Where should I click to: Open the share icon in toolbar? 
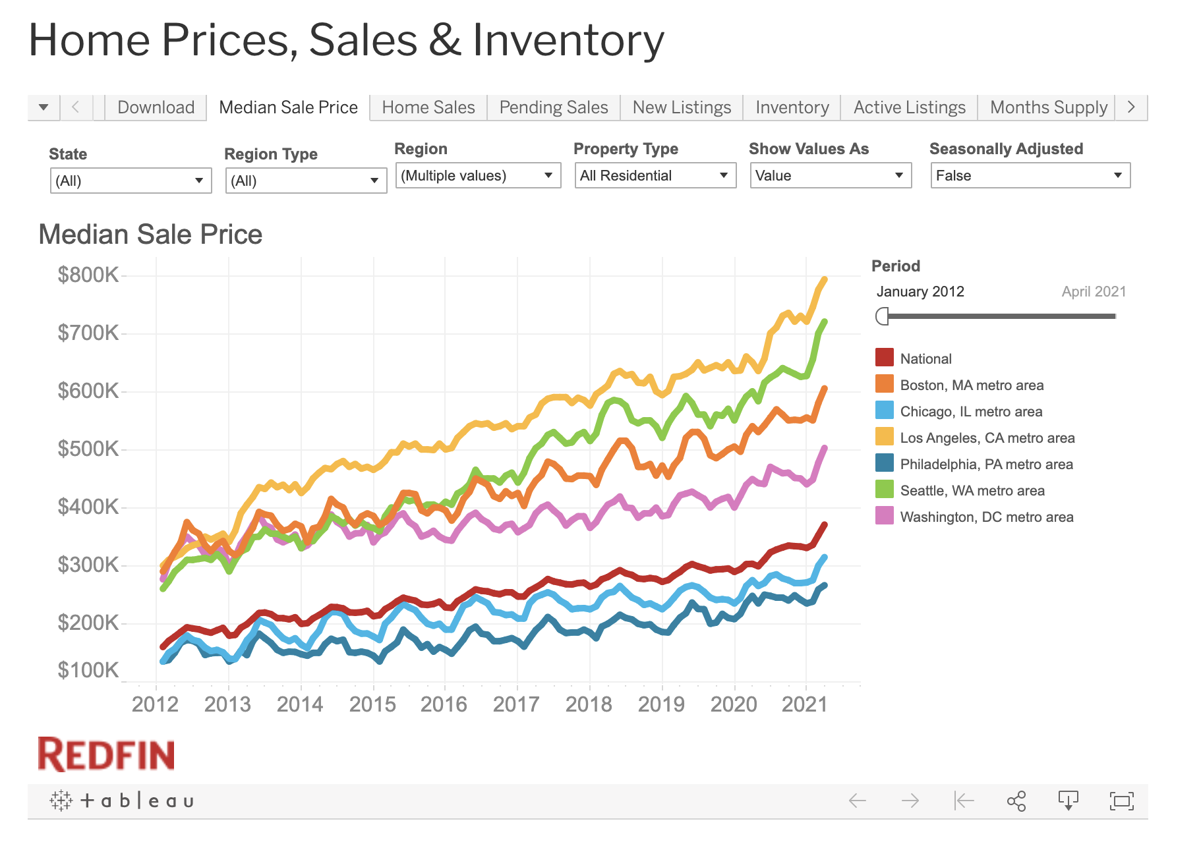point(1016,801)
